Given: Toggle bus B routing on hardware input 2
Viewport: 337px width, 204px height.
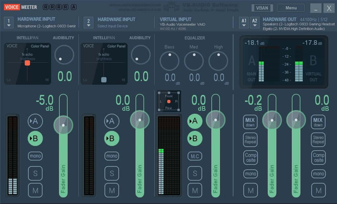Looking at the screenshot, I should 112,138.
